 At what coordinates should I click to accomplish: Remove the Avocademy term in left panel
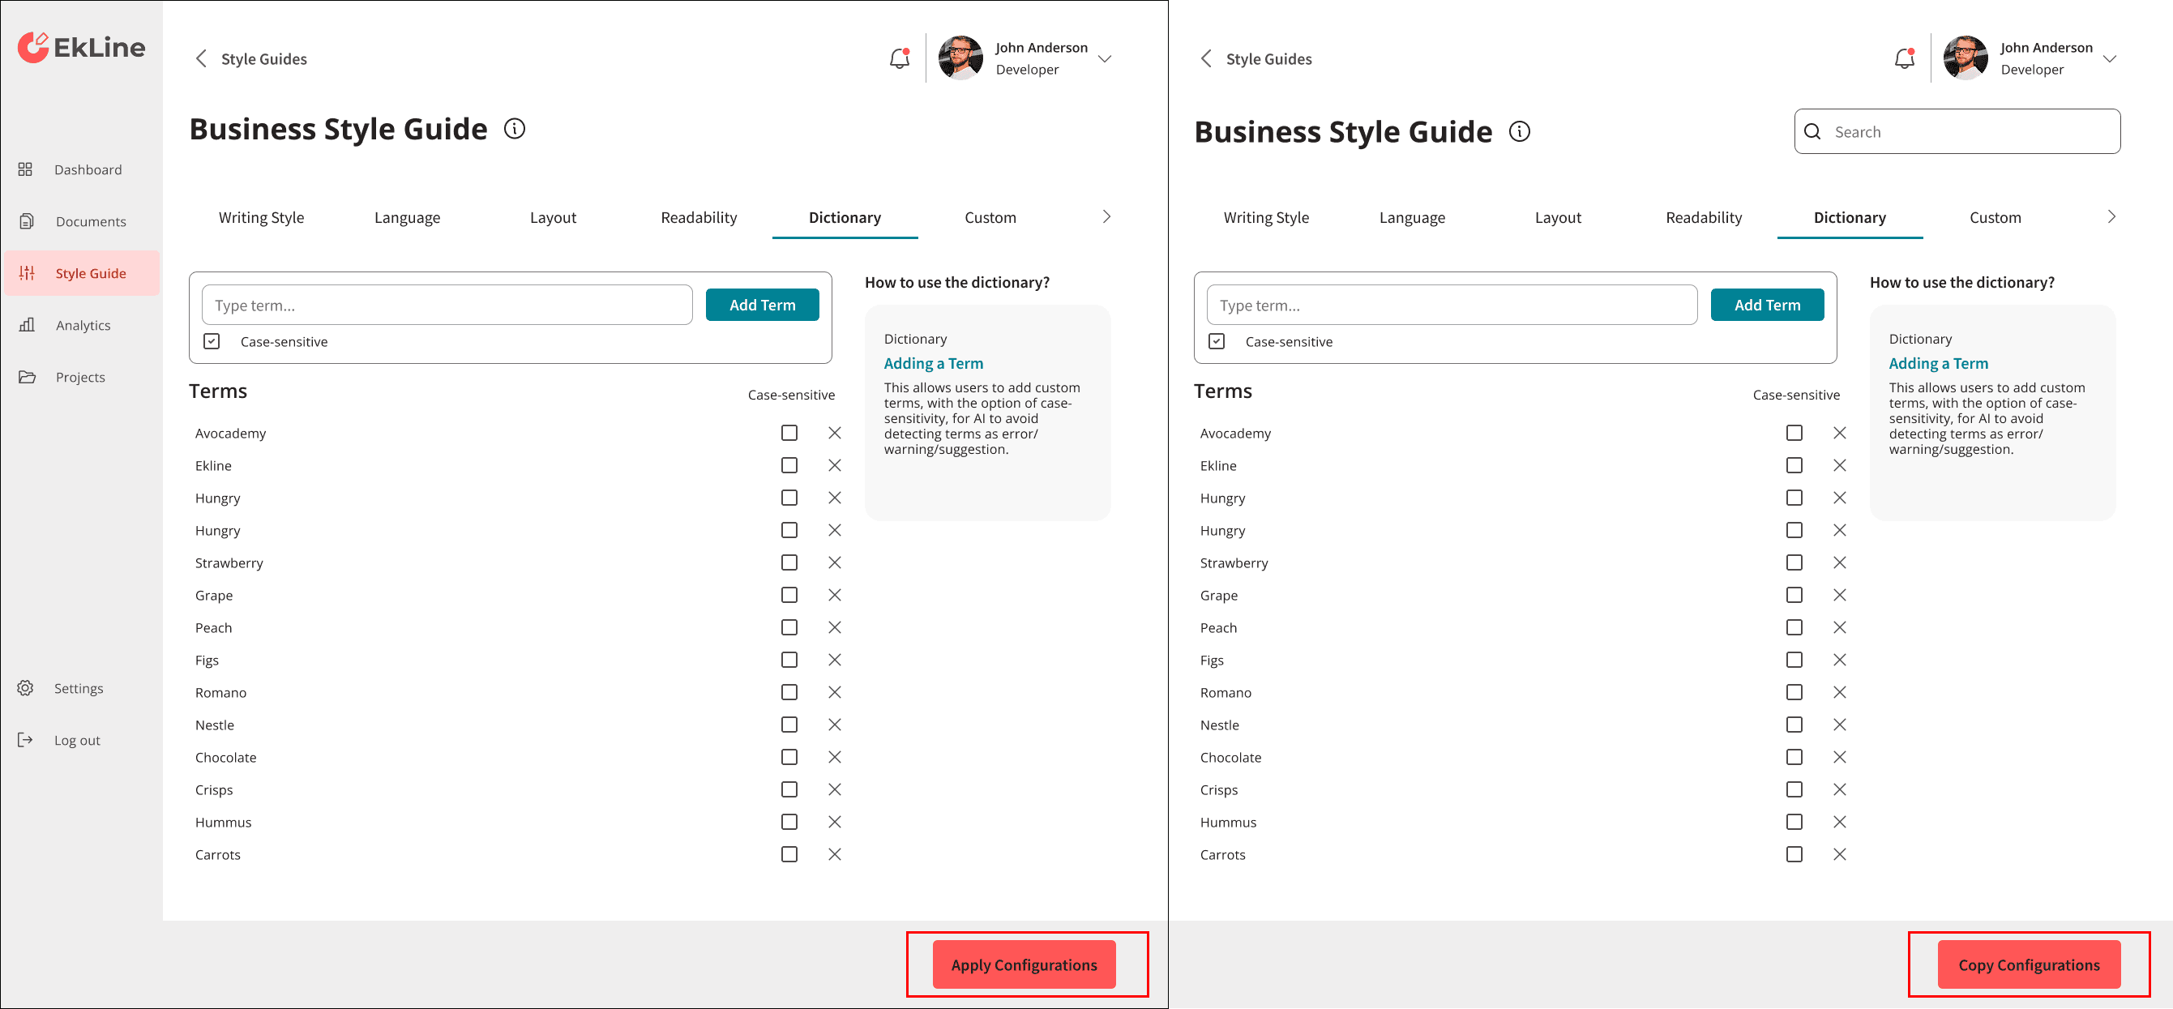(834, 433)
